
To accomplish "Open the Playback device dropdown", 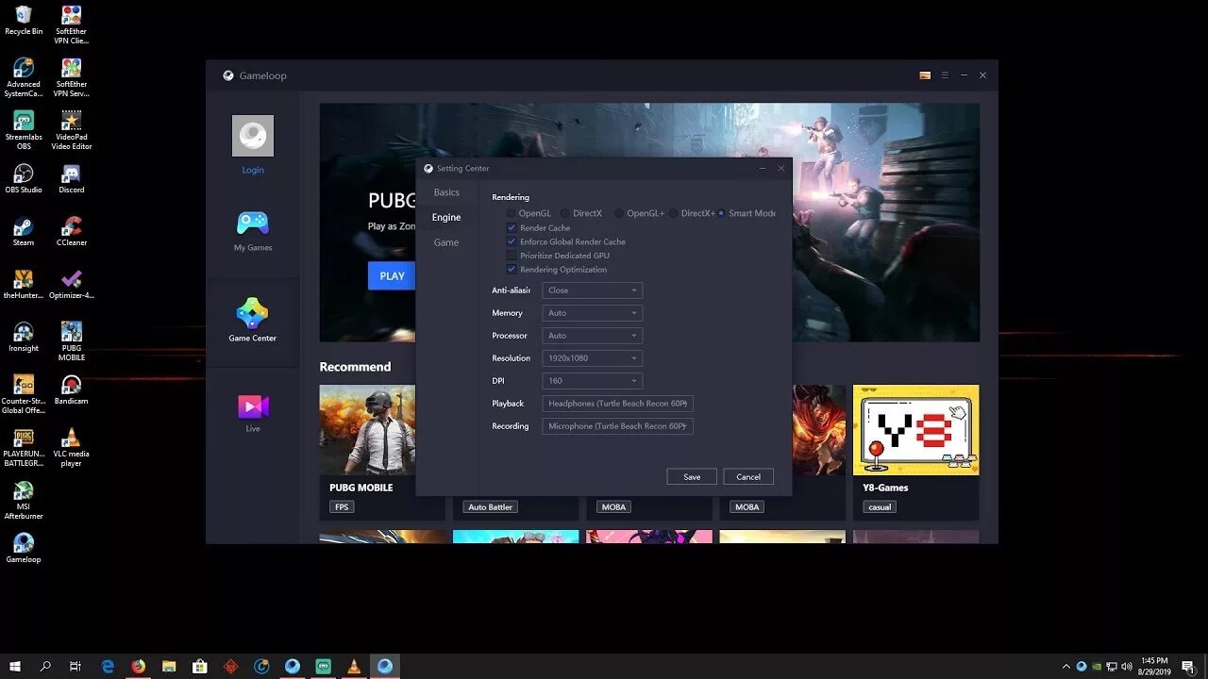I will (x=618, y=404).
